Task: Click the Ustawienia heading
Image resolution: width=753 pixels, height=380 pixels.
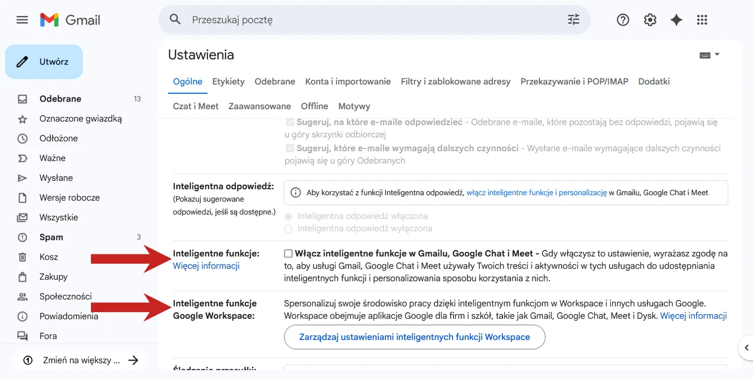Action: point(201,55)
